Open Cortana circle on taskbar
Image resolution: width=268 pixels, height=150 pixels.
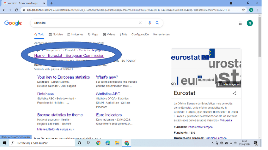coord(79,143)
